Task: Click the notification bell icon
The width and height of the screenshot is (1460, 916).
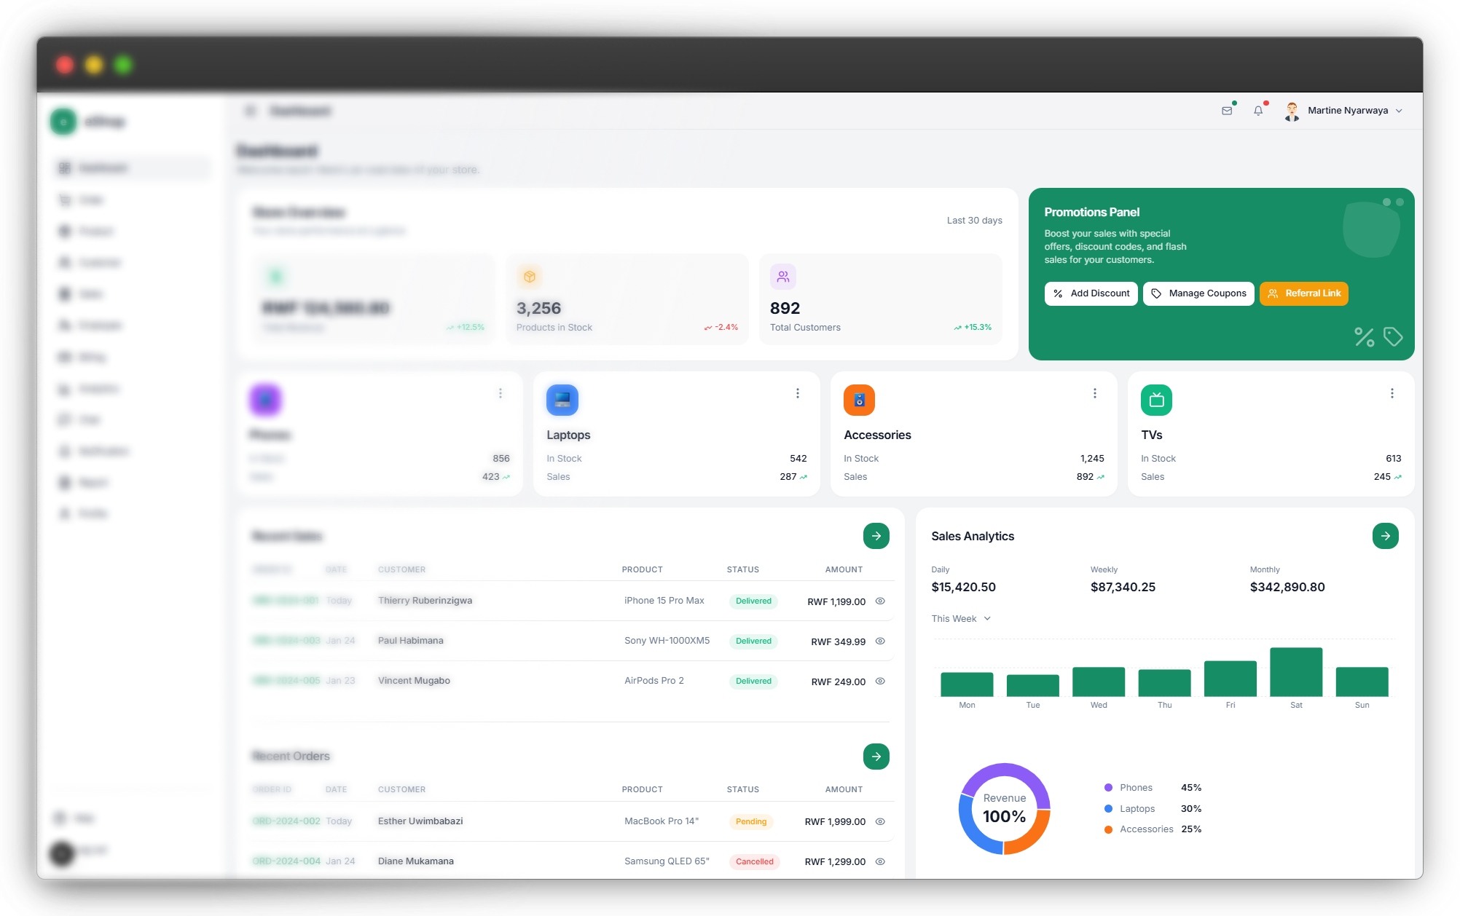Action: click(1258, 111)
